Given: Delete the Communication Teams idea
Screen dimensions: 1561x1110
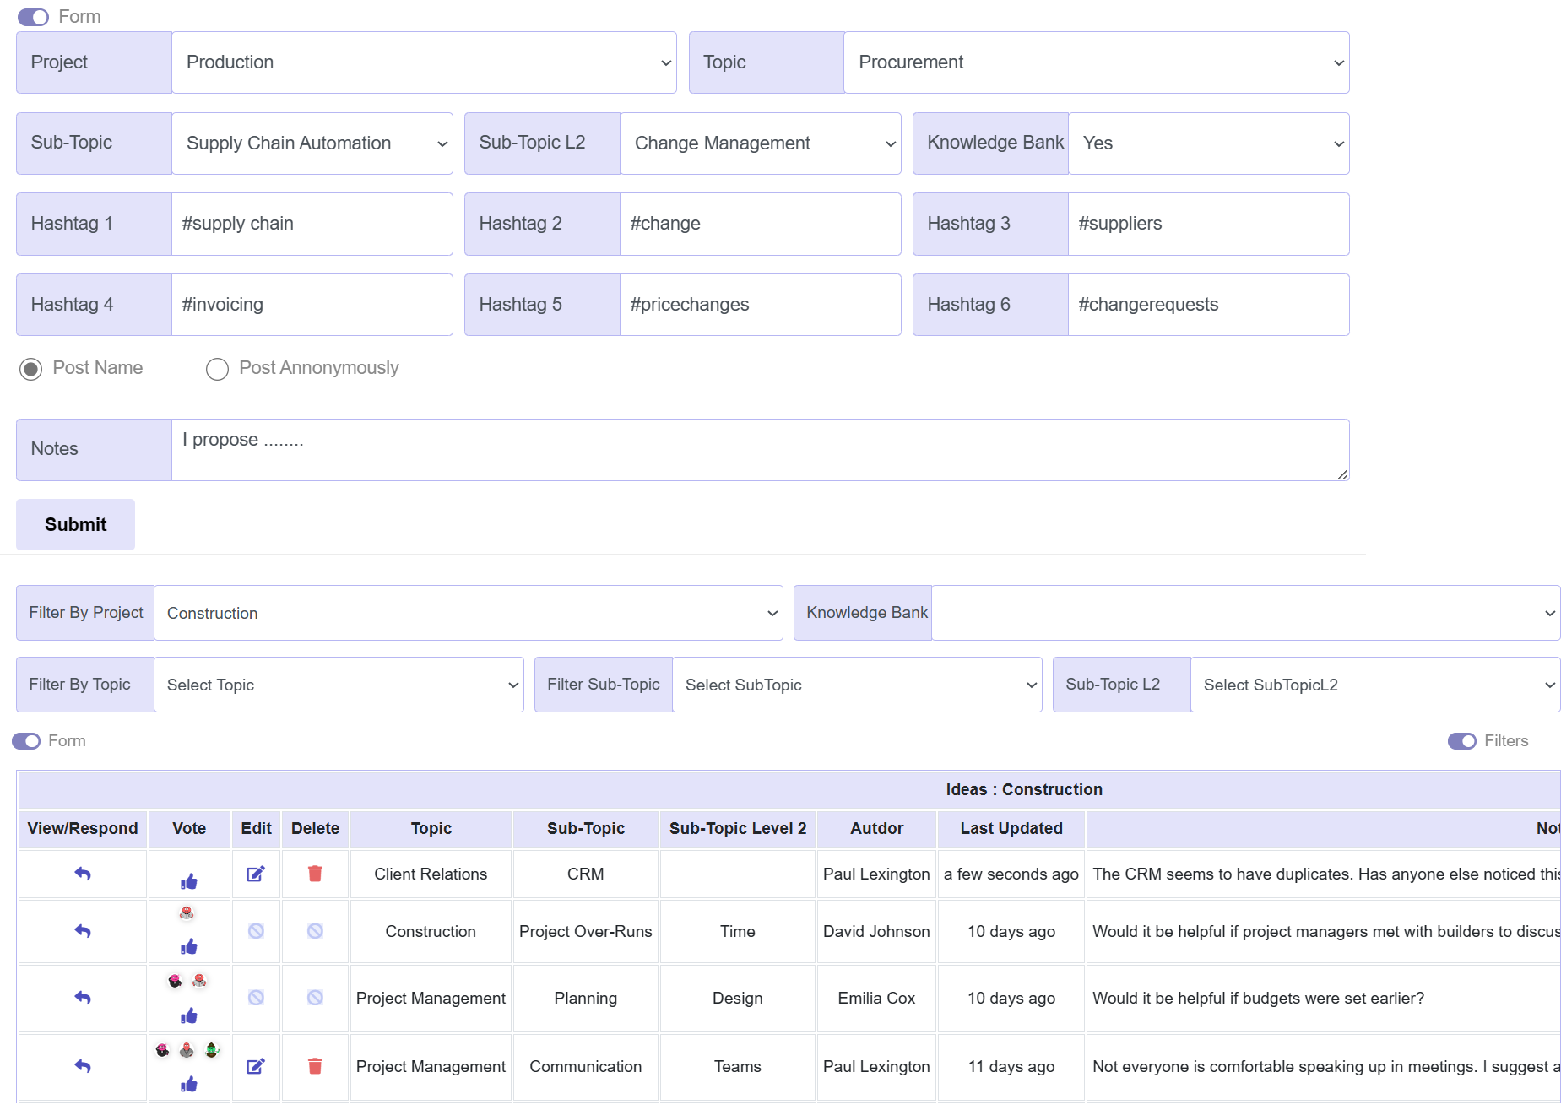Looking at the screenshot, I should (315, 1066).
